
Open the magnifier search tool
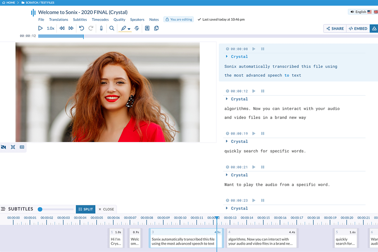[x=111, y=28]
